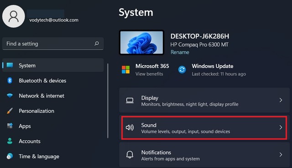Open Network & internet settings
This screenshot has height=168, width=292.
(53, 95)
